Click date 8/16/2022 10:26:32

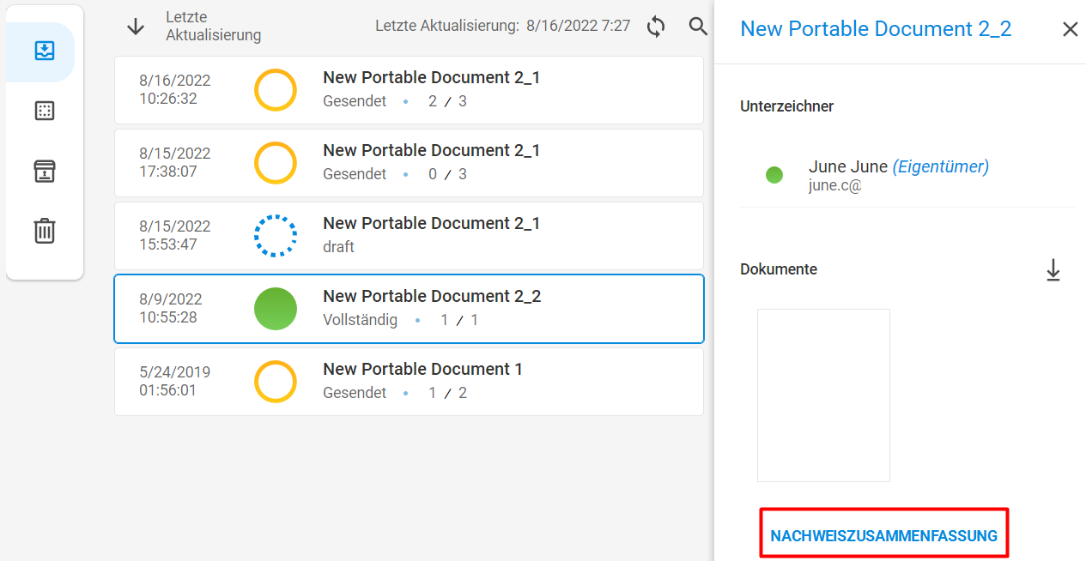[x=174, y=90]
